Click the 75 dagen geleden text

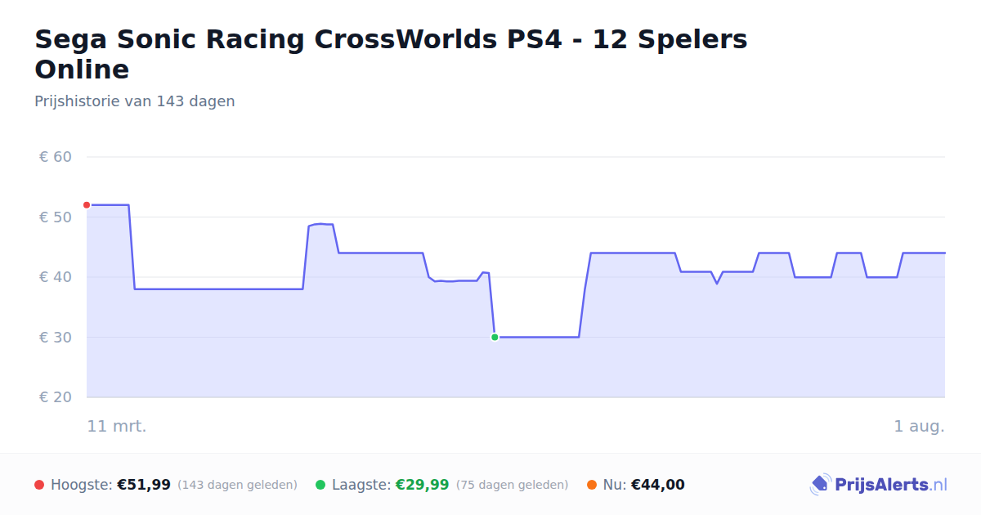[x=512, y=485]
